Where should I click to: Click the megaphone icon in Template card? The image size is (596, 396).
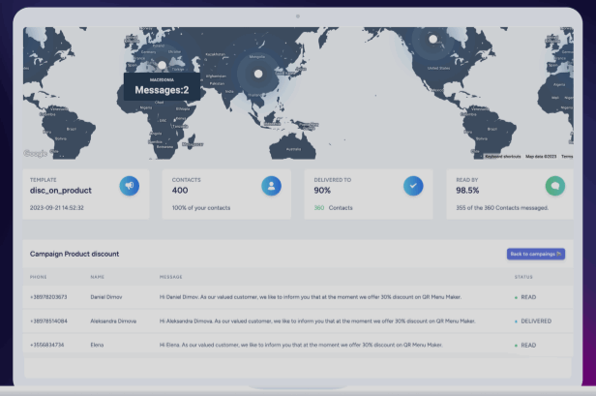click(x=130, y=186)
